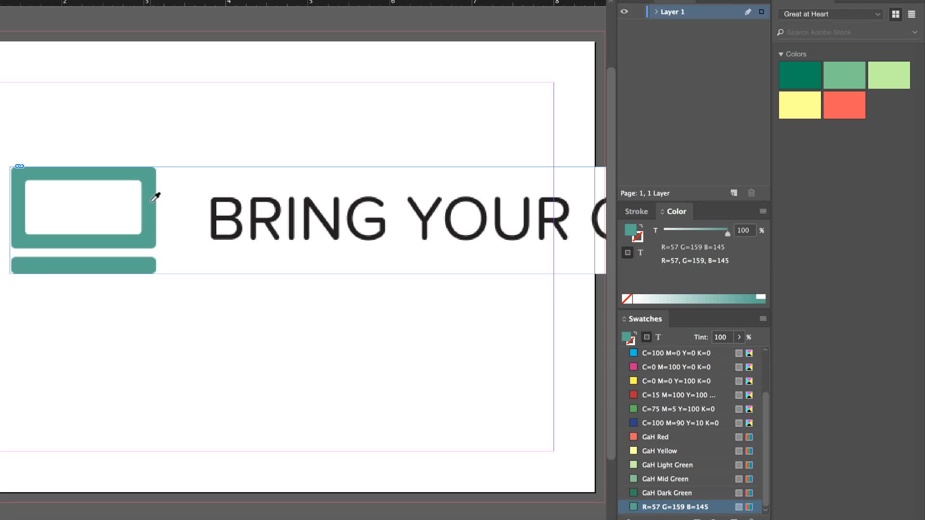The width and height of the screenshot is (925, 520).
Task: Swap fill and stroke in Color panel
Action: (641, 226)
